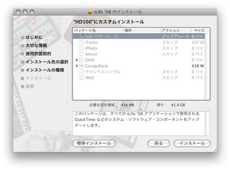Click the 257 size value for iTunes
This screenshot has height=170, width=230.
198,42
